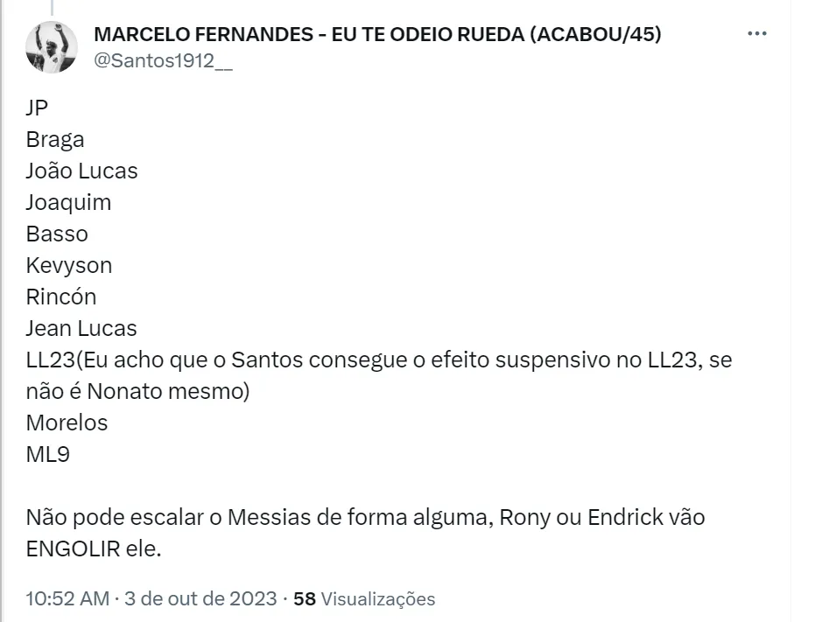Click the name Joaquim in the tweet
Viewport: 829px width, 622px height.
68,202
